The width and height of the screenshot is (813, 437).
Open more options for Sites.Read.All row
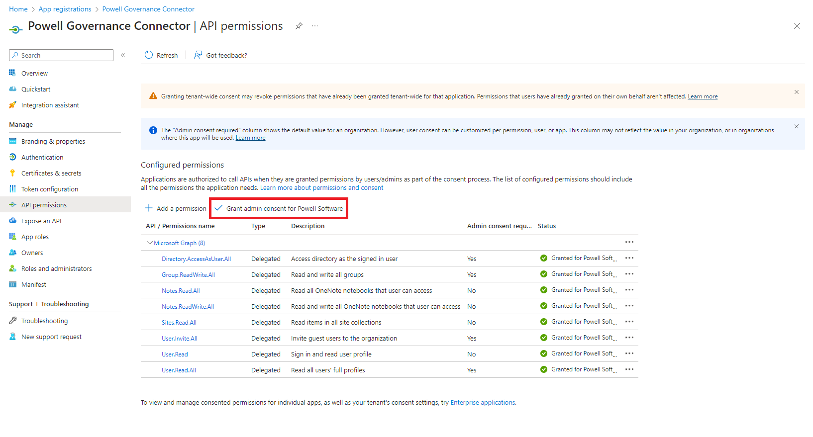629,322
